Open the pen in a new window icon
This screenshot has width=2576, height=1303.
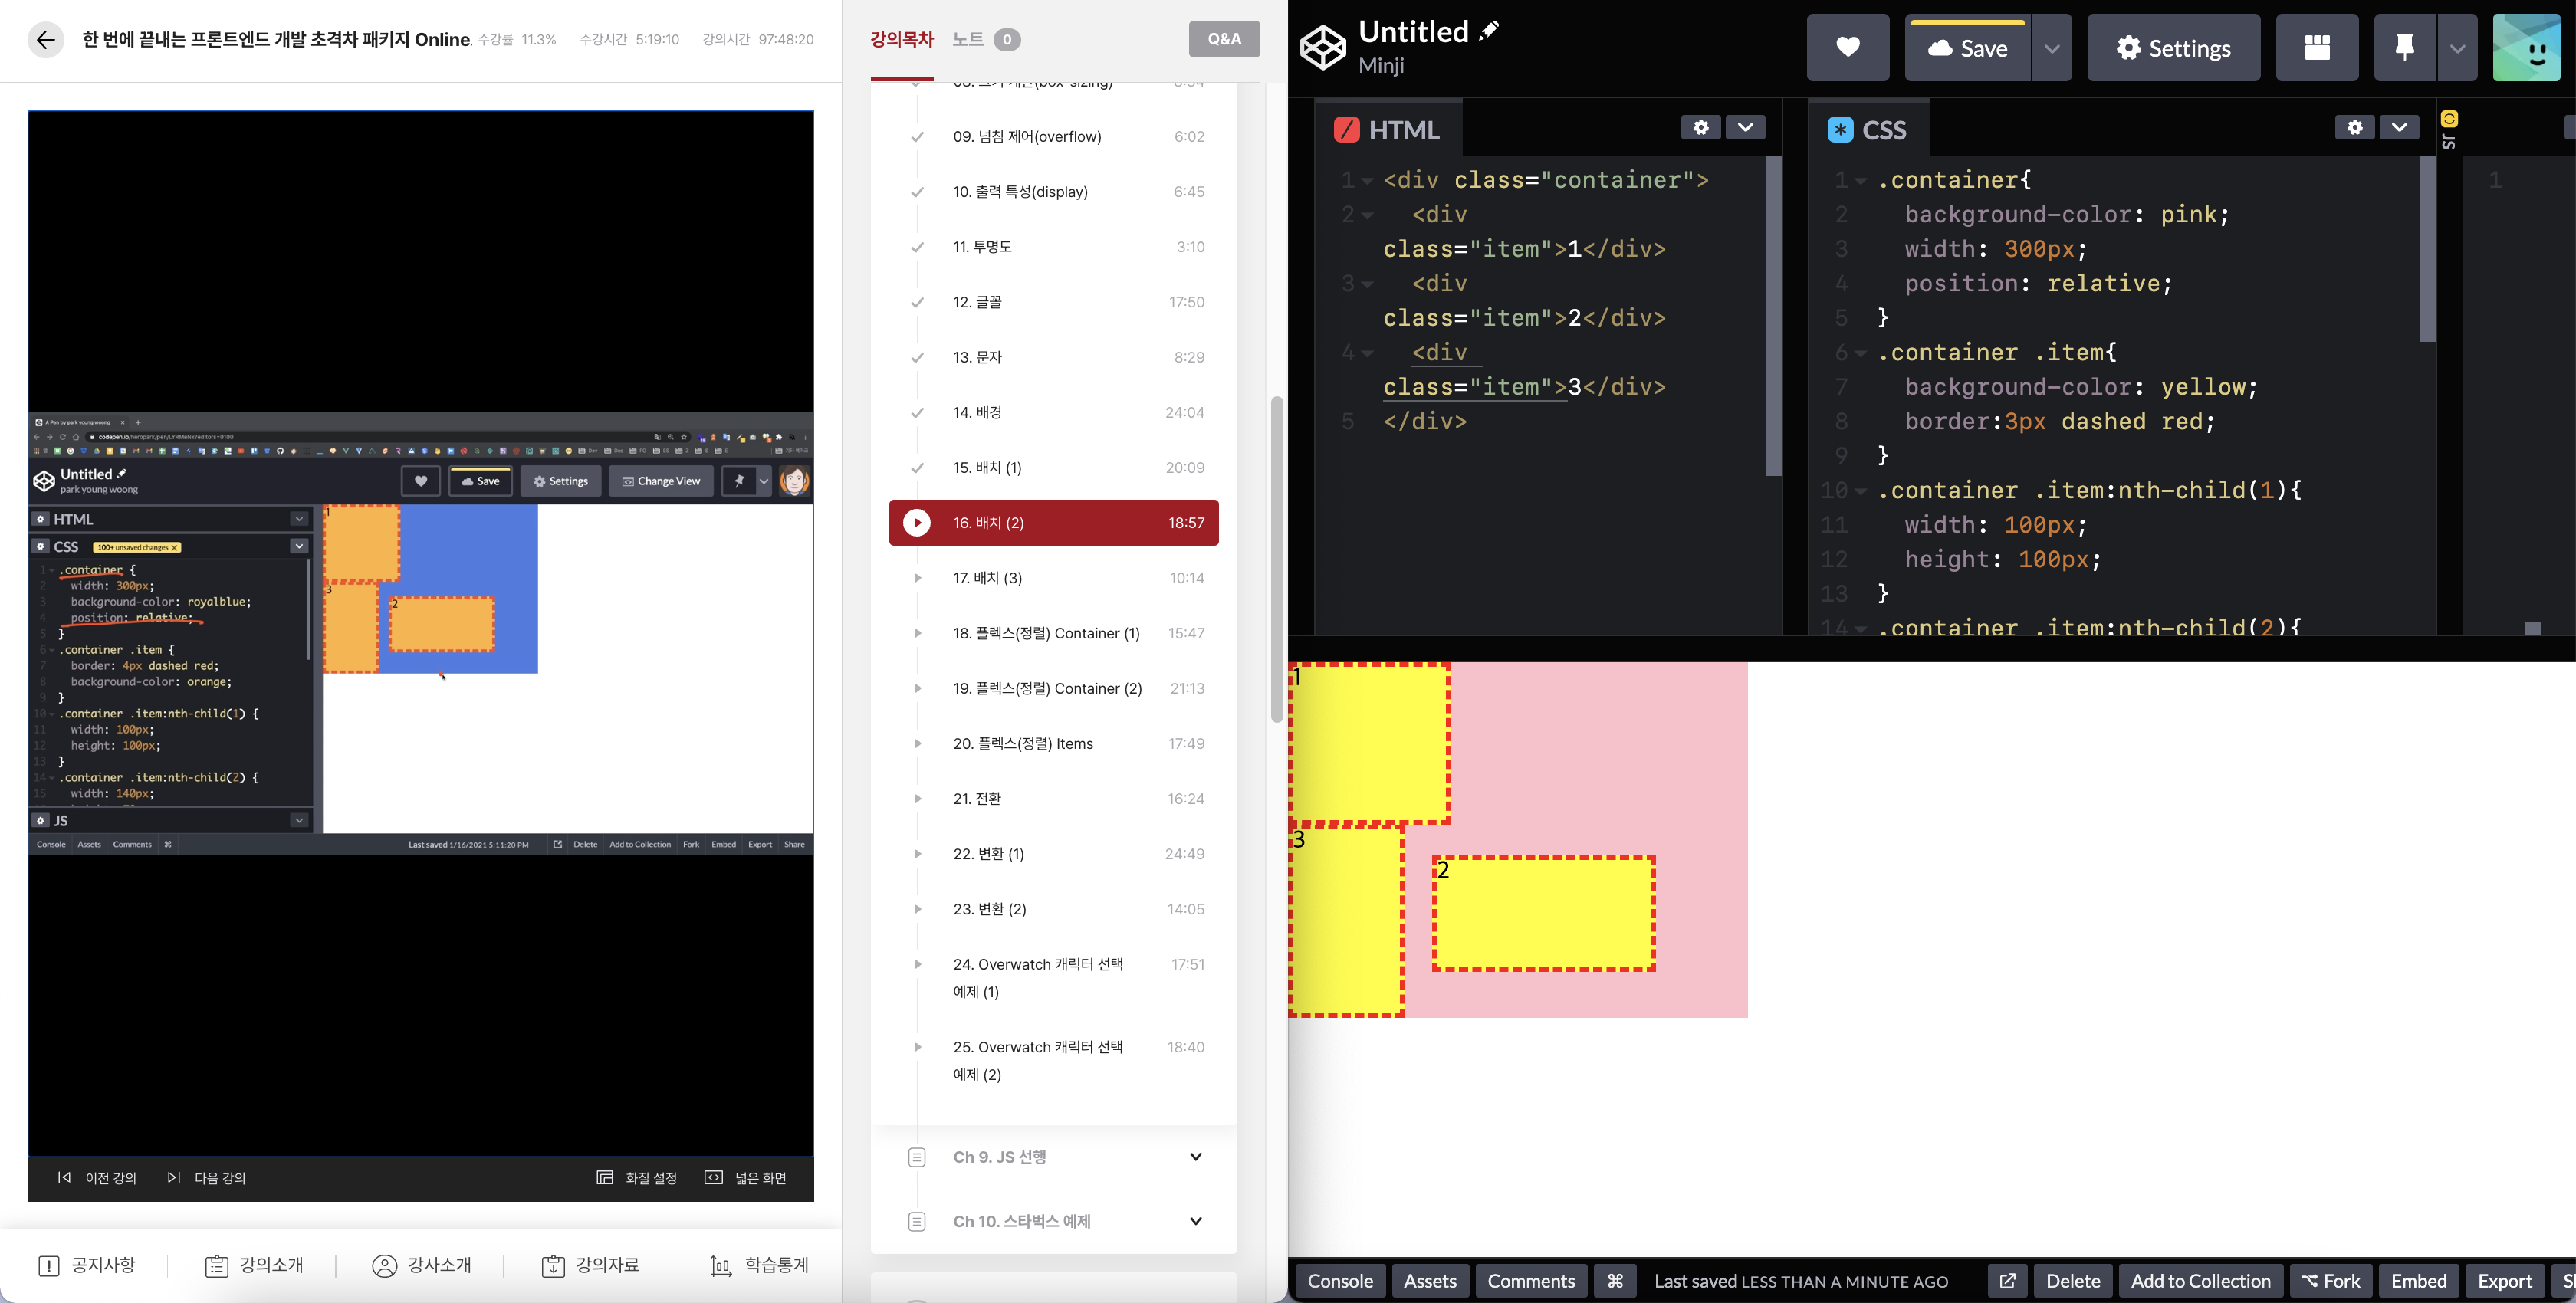(x=2007, y=1281)
